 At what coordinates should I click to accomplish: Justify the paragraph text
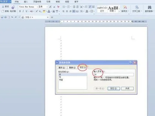pyautogui.click(x=74, y=11)
